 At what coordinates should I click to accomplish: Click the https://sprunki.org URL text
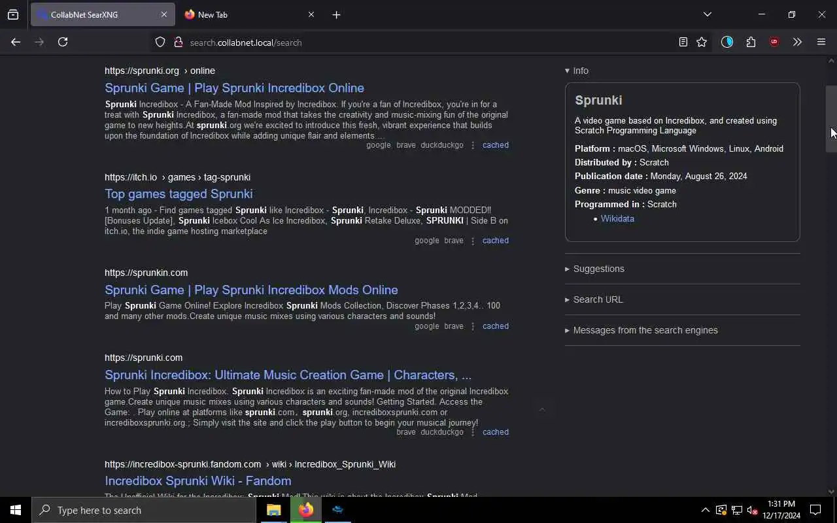click(142, 71)
